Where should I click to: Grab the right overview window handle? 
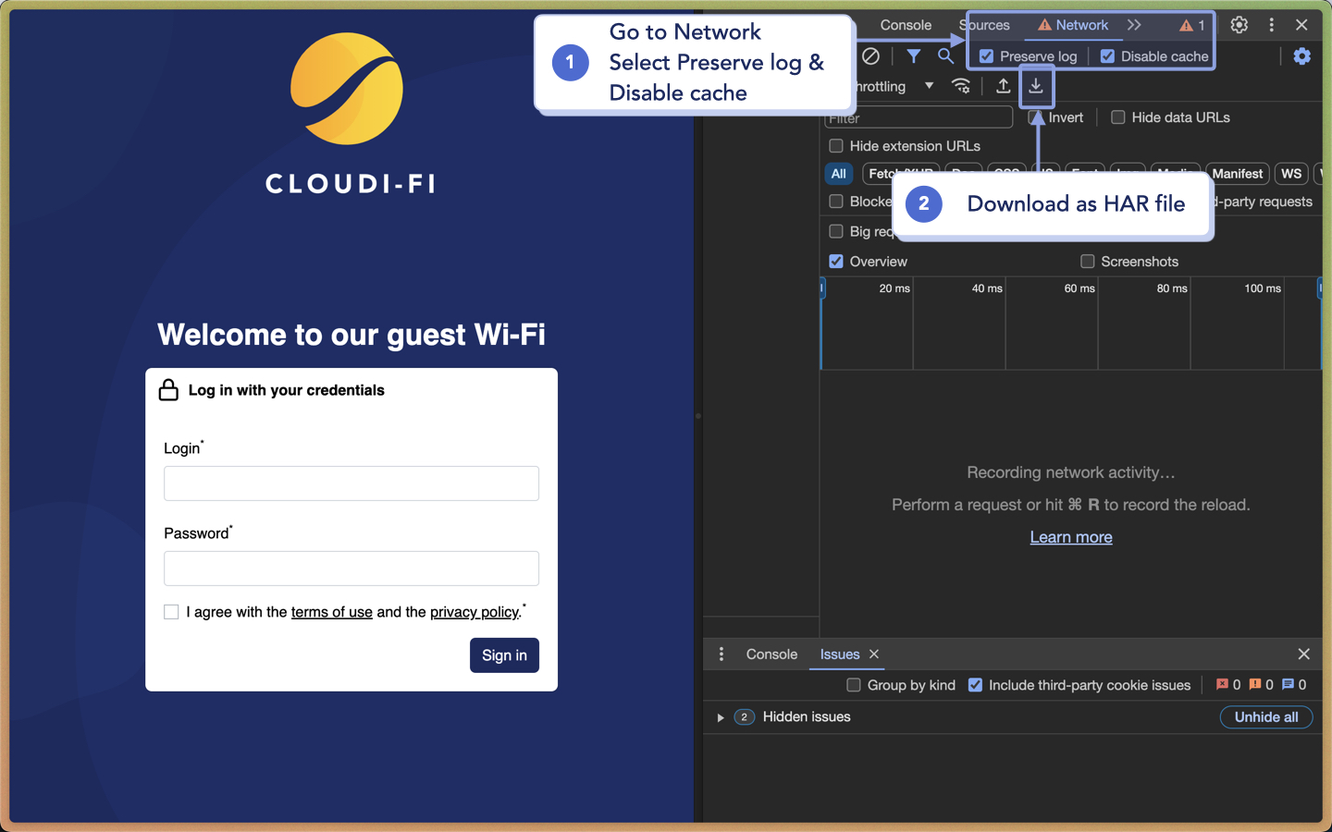pos(1320,288)
